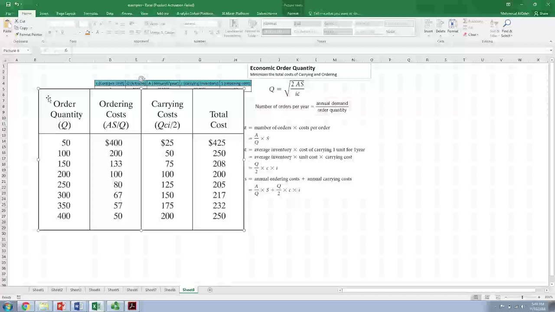The width and height of the screenshot is (555, 312).
Task: Switch to the Sheet5 tab
Action: (x=113, y=290)
